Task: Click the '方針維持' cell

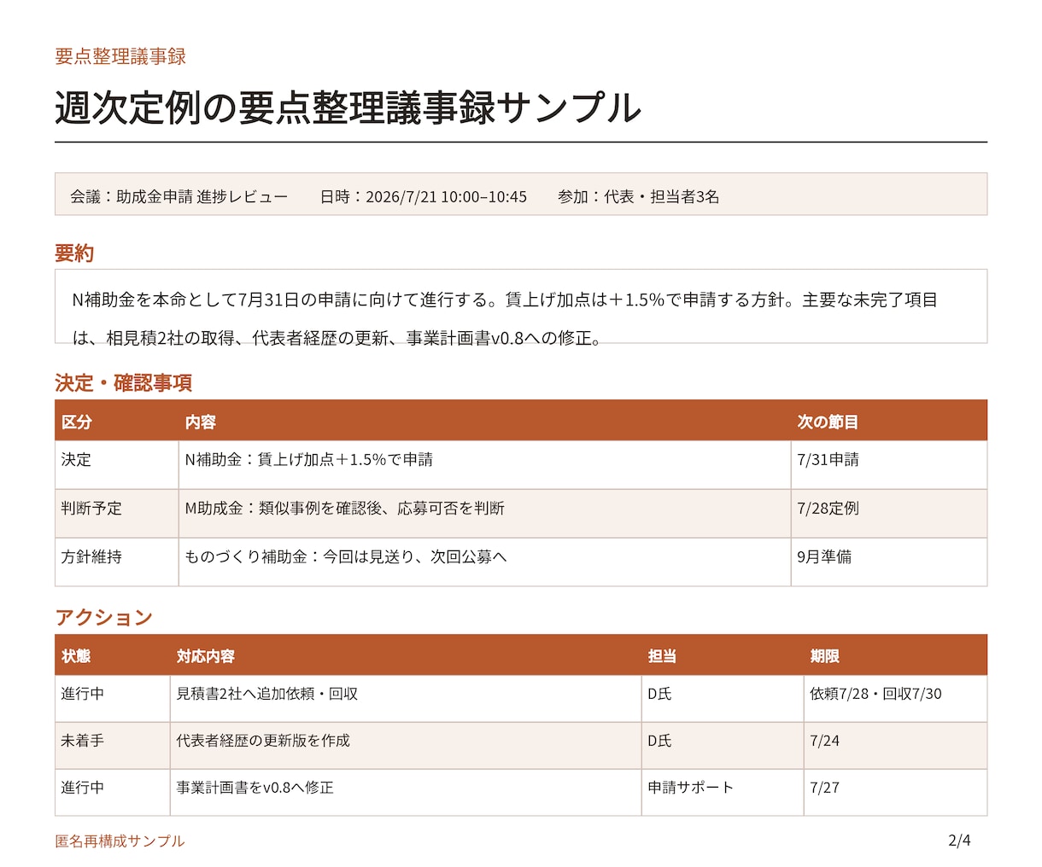Action: (91, 556)
